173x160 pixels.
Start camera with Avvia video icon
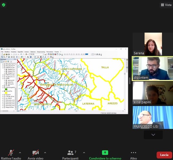35,153
